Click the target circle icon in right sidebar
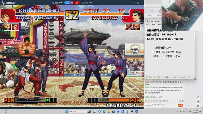This screenshot has height=114, width=203. point(198,102)
